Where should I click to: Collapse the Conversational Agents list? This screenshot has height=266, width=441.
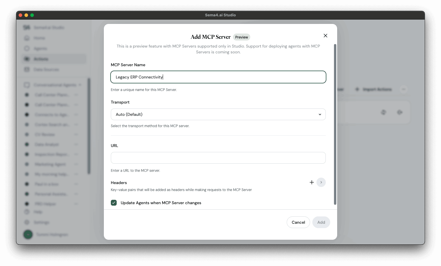80,85
